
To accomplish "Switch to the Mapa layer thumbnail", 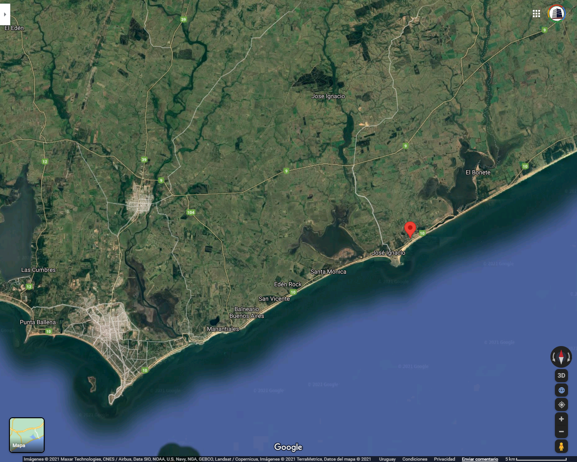I will point(27,435).
